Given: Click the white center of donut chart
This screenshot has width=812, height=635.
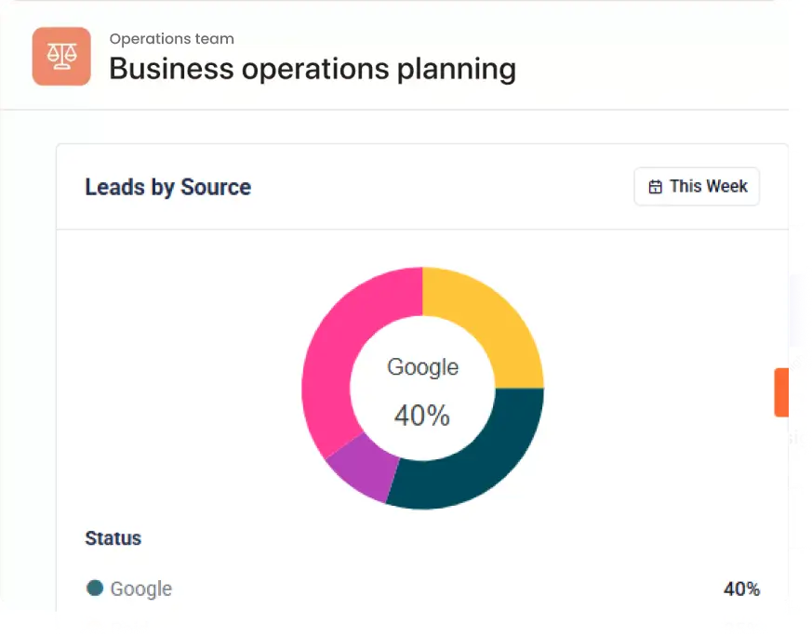Looking at the screenshot, I should (x=422, y=388).
